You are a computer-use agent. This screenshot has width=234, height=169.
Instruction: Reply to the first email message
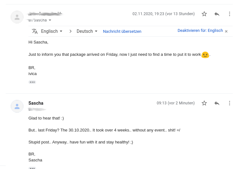pos(217,14)
